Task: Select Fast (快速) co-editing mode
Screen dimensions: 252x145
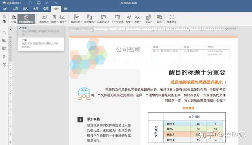Action: (41, 31)
